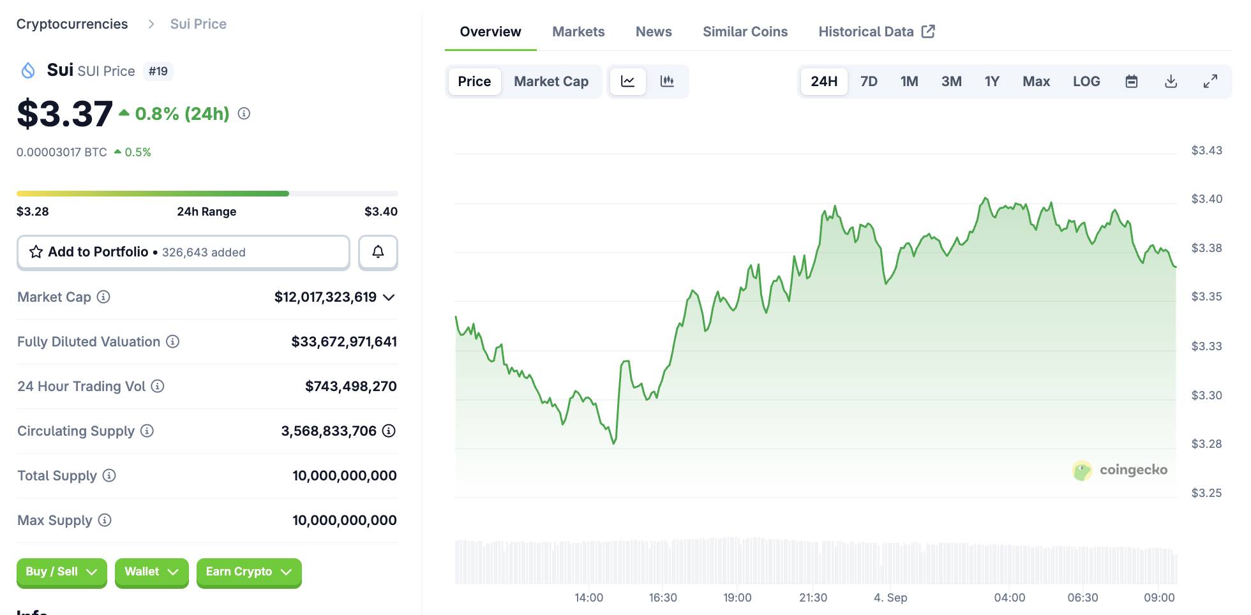The height and width of the screenshot is (615, 1251).
Task: Click the 0.8% (24h) change text
Action: [x=183, y=114]
